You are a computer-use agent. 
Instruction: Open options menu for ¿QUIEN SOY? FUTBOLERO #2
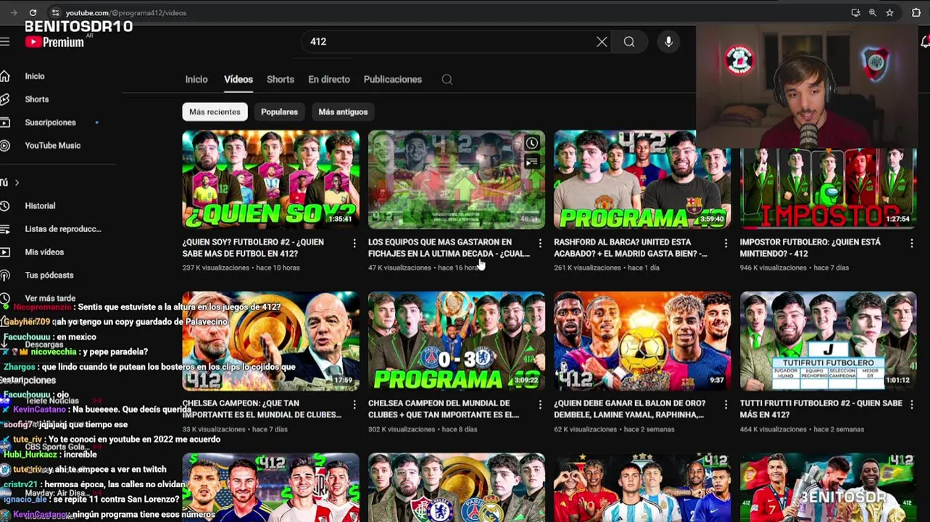(354, 243)
